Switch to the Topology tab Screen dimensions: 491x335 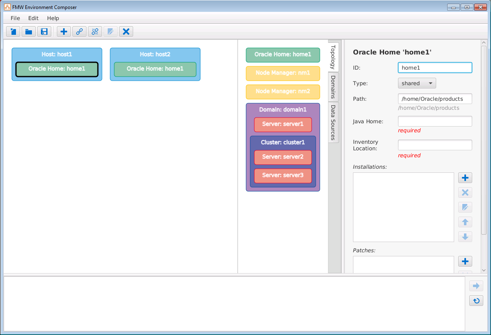(x=333, y=57)
